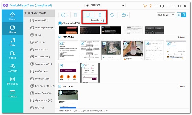This screenshot has width=192, height=115.
Task: Toggle the Check All(4654) checkbox
Action: click(x=60, y=23)
